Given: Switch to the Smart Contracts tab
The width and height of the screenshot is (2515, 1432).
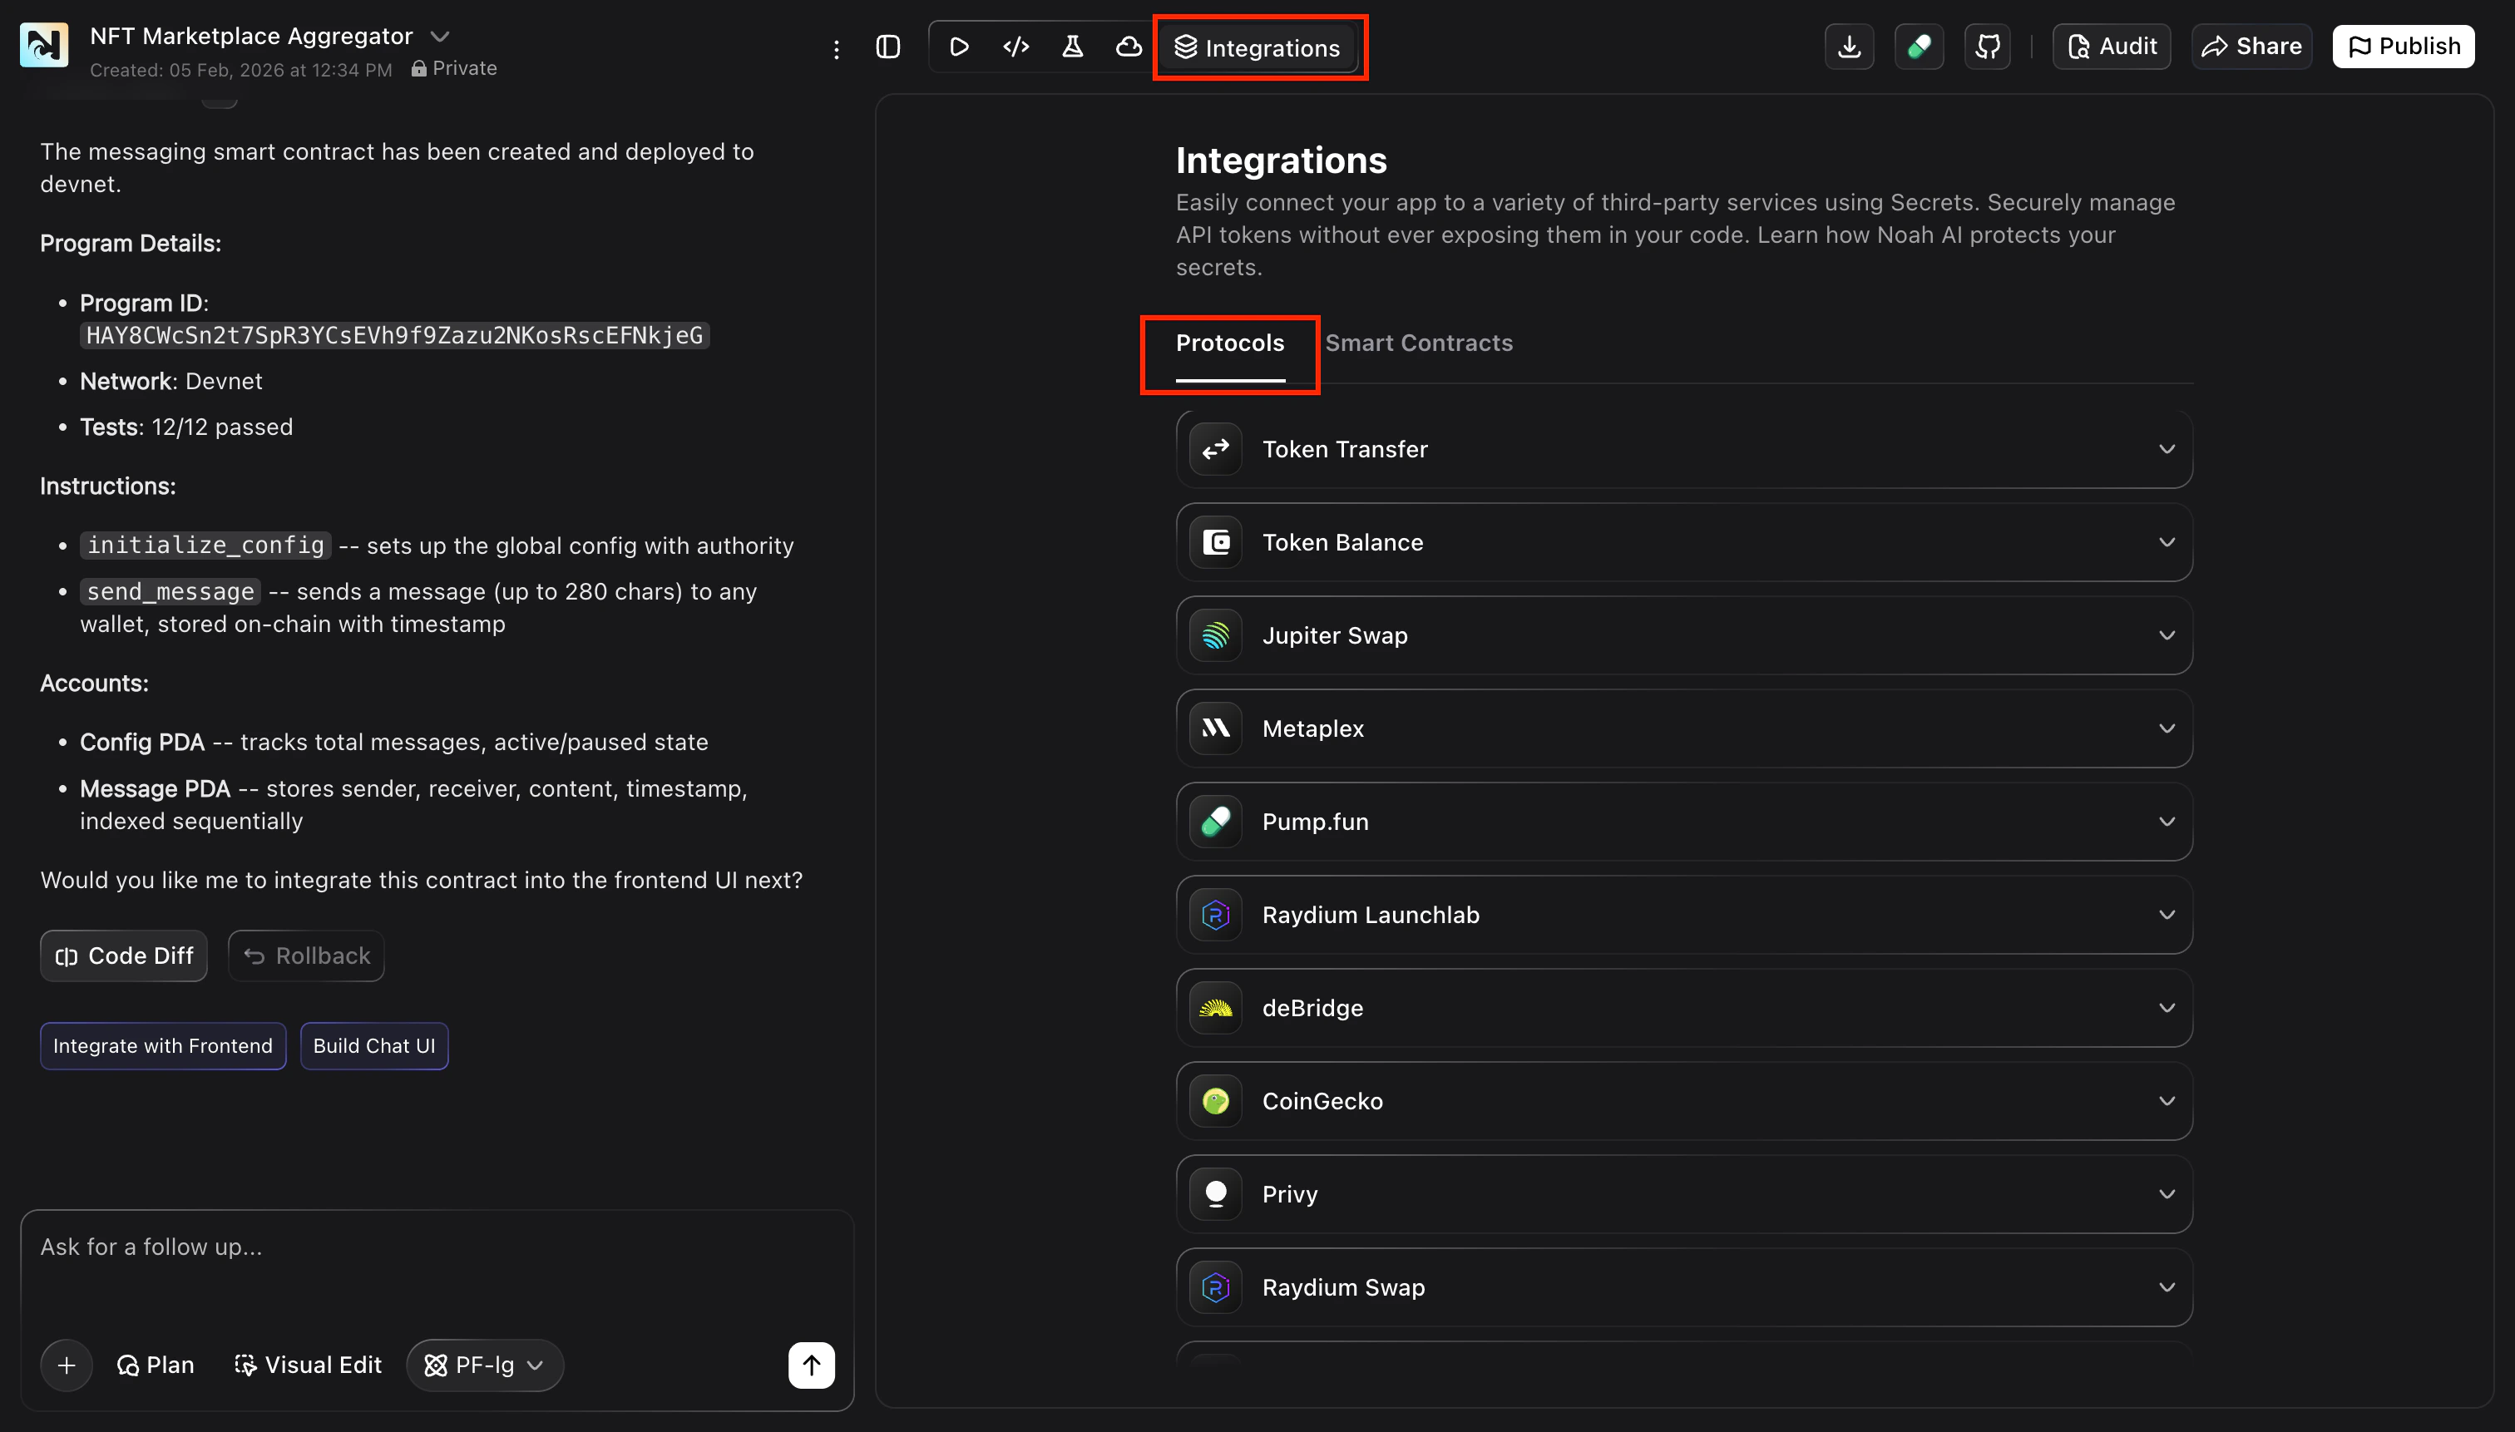Looking at the screenshot, I should (1420, 343).
